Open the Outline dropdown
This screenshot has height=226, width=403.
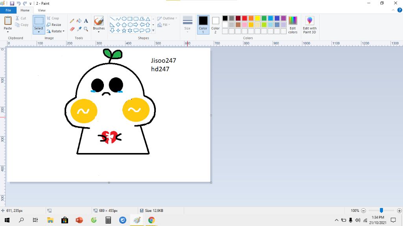[167, 18]
